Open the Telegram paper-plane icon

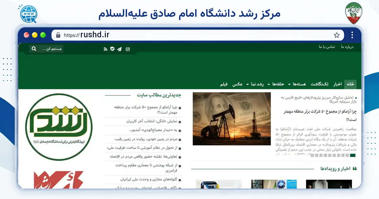coord(119,49)
